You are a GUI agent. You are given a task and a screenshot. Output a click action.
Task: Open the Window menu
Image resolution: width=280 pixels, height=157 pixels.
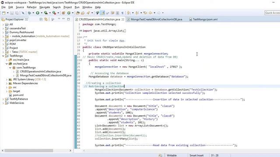pos(87,7)
